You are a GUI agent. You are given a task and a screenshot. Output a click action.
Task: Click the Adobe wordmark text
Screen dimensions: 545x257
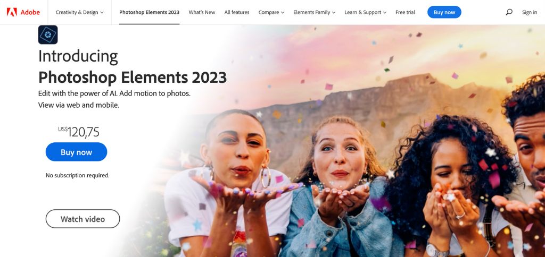tap(30, 12)
